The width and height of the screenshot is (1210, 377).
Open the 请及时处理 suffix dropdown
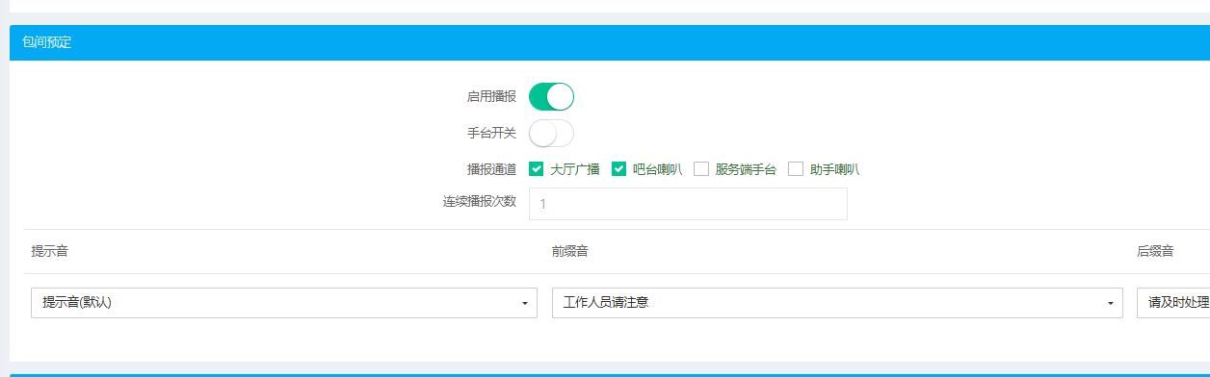click(x=1173, y=303)
